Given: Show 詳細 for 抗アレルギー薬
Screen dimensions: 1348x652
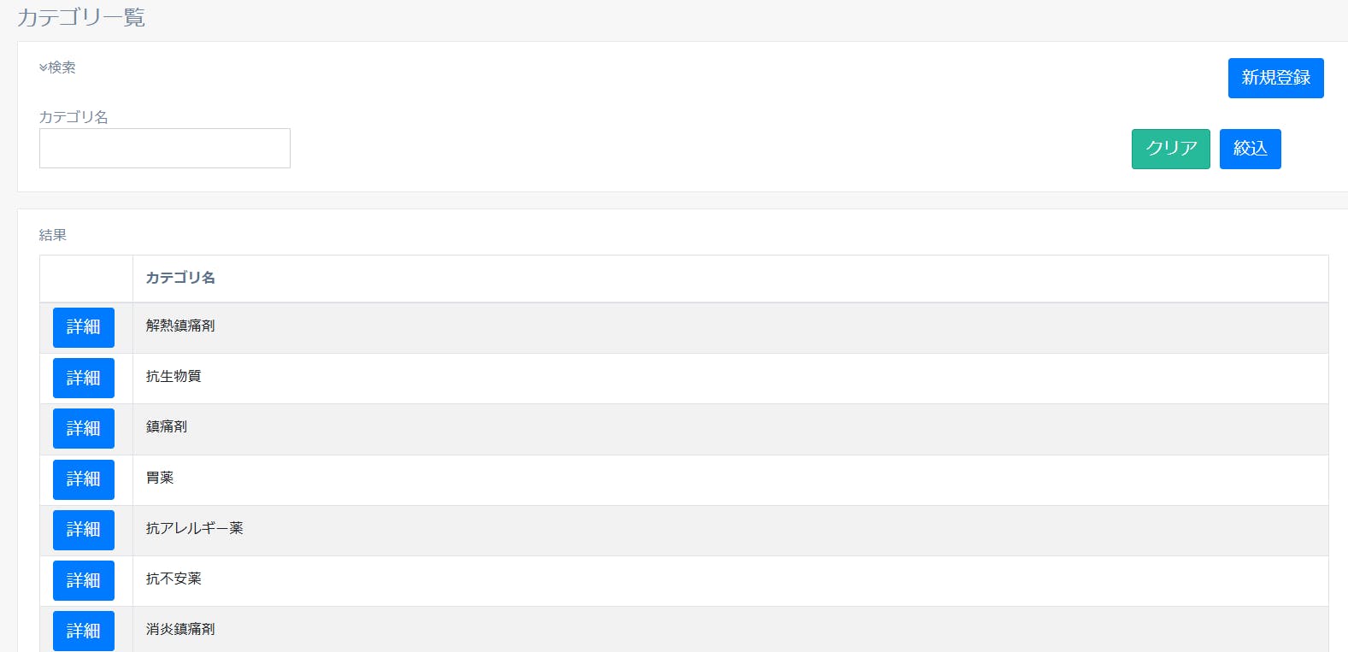Looking at the screenshot, I should [84, 530].
